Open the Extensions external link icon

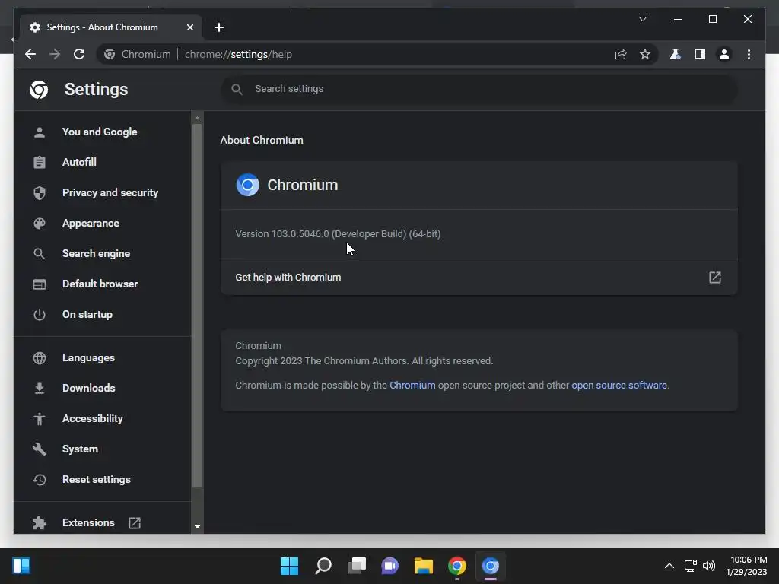pos(135,522)
